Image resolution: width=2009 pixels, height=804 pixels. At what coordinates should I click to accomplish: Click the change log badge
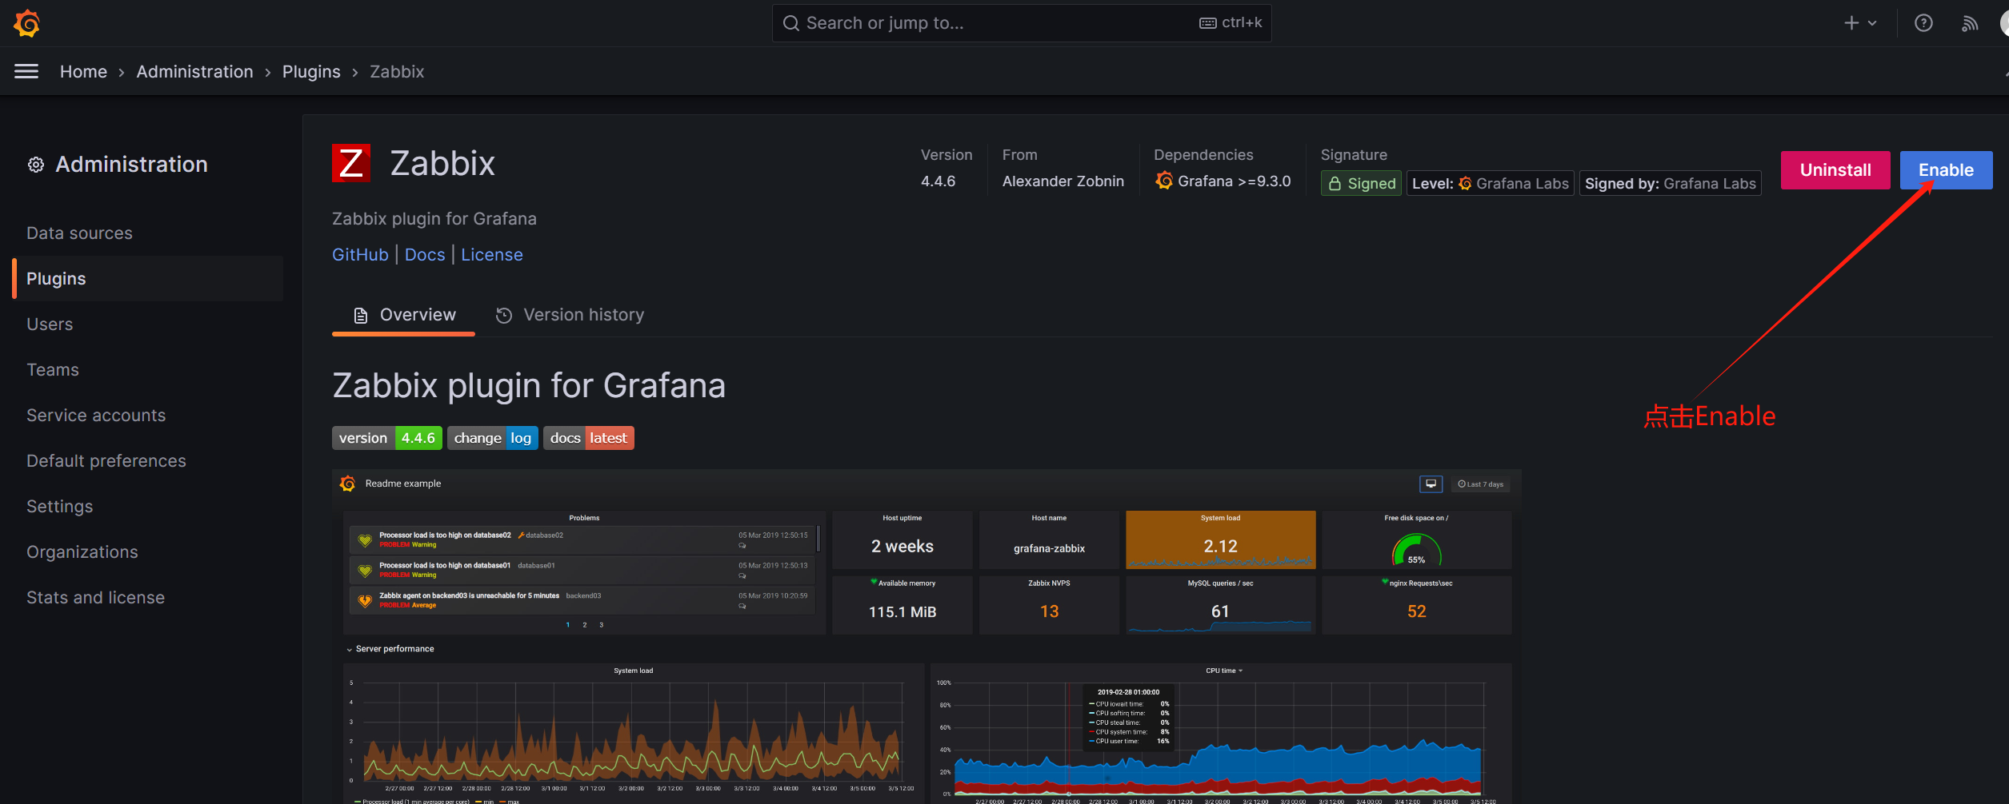tap(493, 438)
